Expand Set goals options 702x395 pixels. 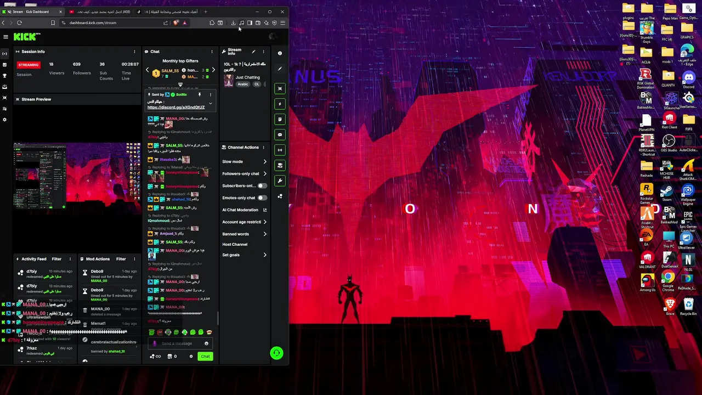265,255
